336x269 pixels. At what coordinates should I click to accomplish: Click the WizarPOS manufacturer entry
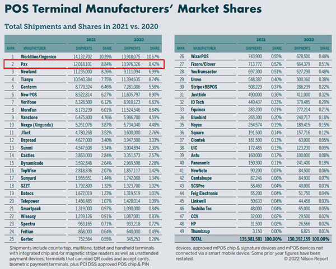(200, 56)
